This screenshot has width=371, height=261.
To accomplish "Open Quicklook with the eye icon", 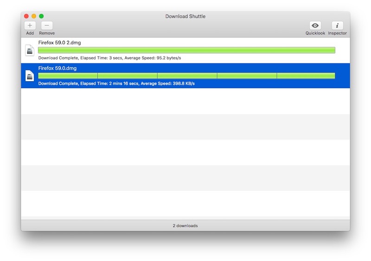I will (315, 25).
